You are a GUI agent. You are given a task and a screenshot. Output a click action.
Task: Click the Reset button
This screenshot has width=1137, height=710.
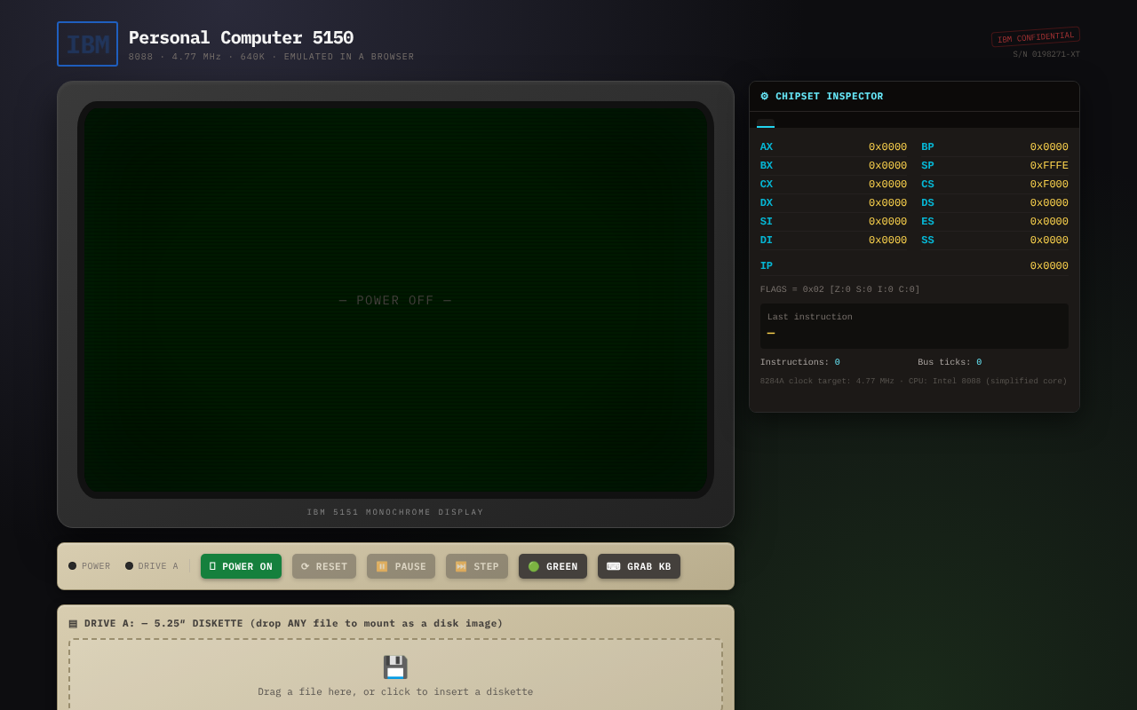324,566
